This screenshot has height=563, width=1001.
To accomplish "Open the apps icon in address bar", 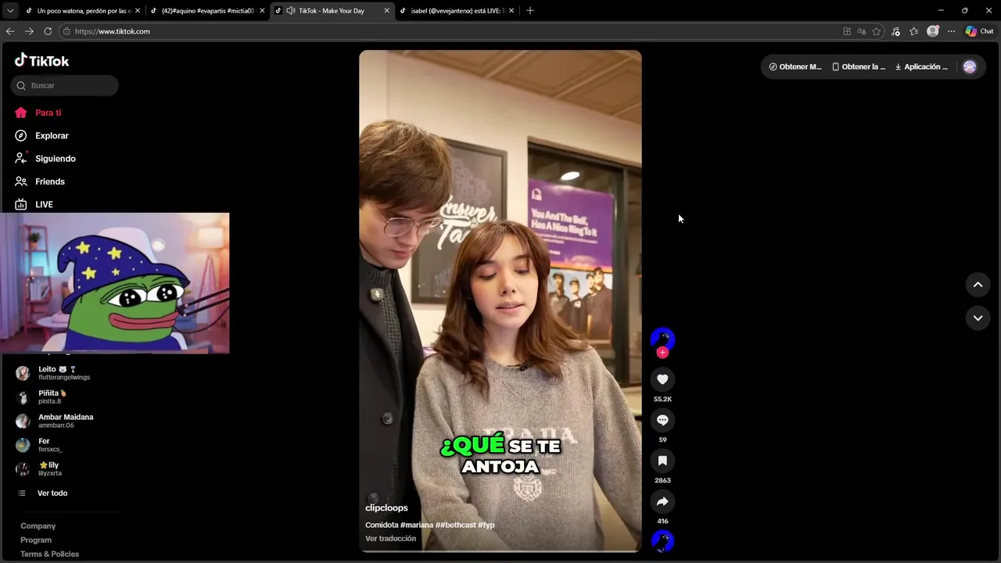I will click(x=847, y=31).
